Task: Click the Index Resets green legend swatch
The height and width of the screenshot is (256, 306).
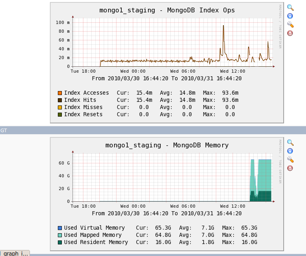Action: point(60,115)
